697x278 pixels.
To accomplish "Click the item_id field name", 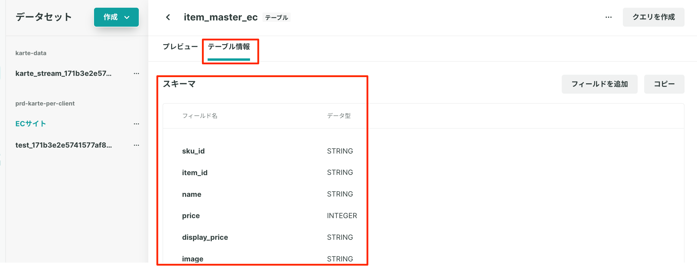I will click(195, 173).
